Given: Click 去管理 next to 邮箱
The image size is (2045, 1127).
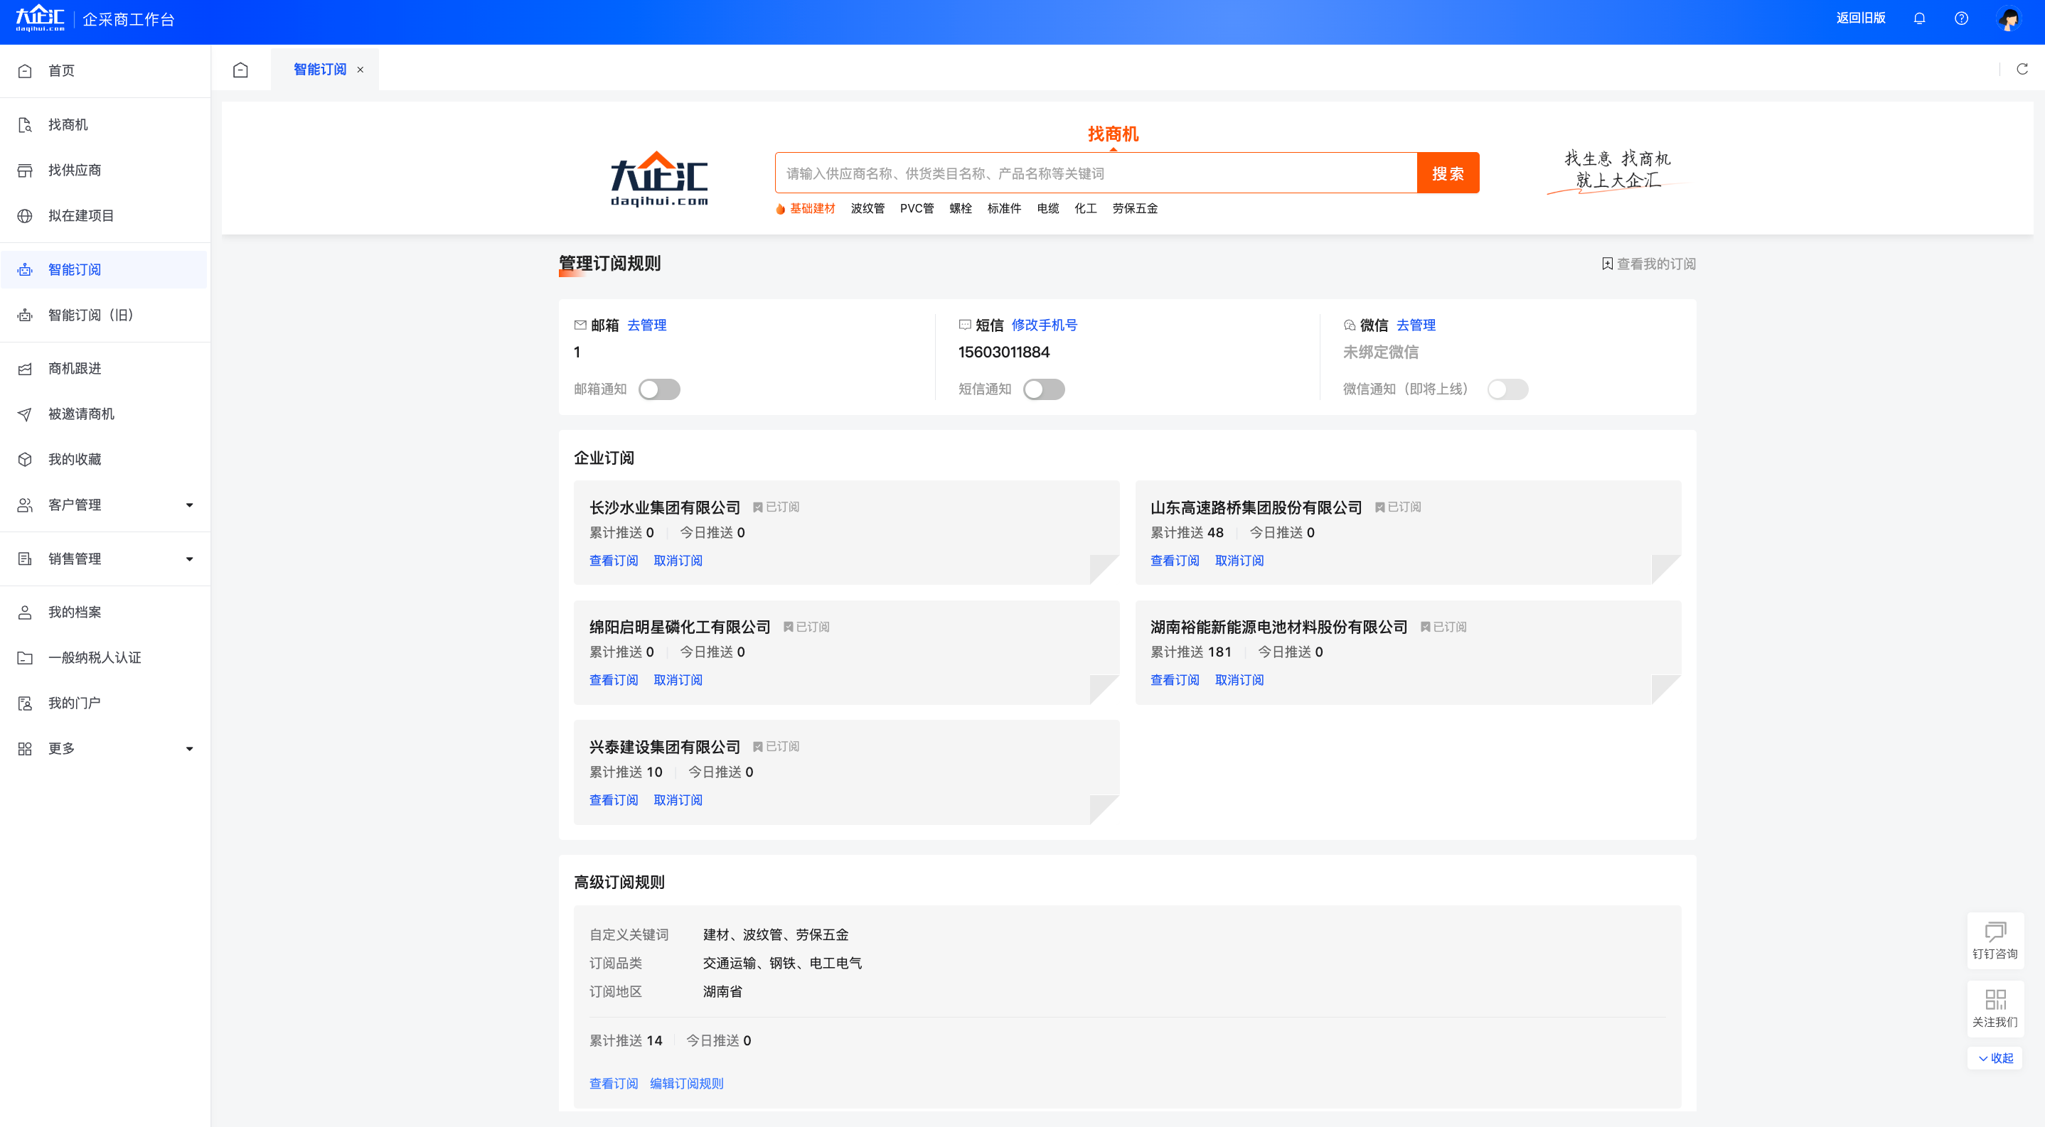Looking at the screenshot, I should [646, 325].
